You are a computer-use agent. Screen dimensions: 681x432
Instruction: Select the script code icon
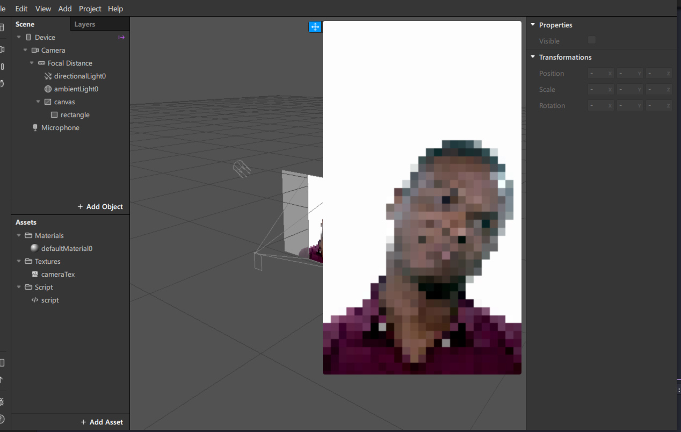pyautogui.click(x=35, y=300)
